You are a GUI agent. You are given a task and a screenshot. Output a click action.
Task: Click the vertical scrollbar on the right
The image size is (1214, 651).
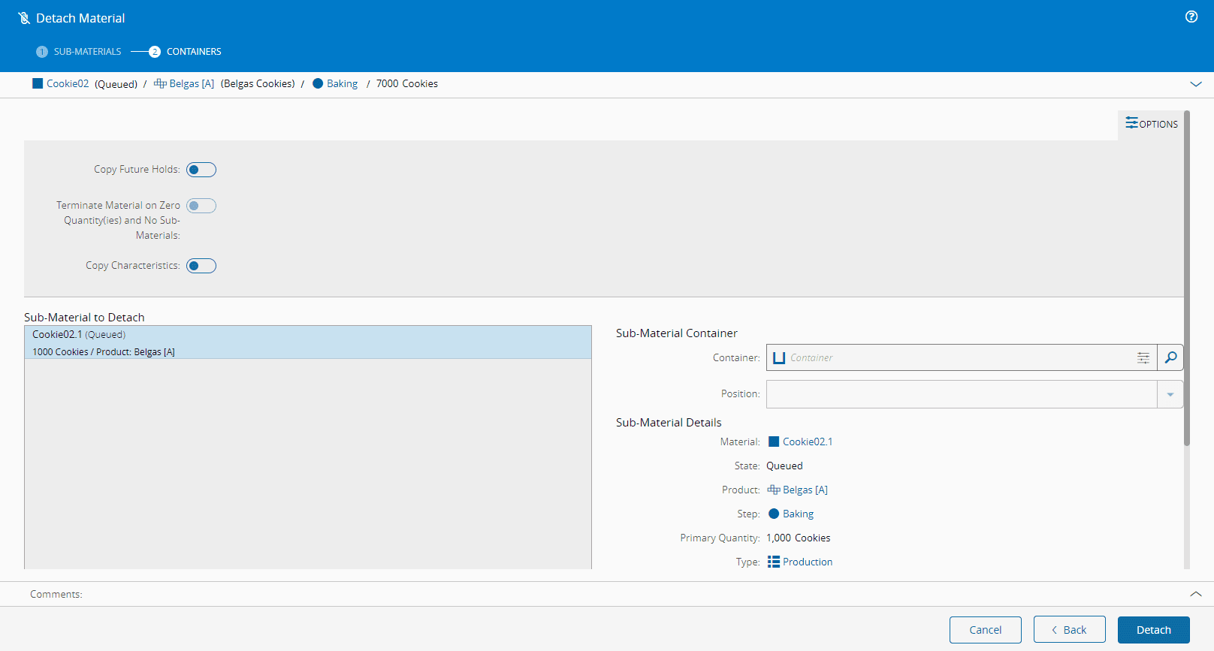point(1187,278)
